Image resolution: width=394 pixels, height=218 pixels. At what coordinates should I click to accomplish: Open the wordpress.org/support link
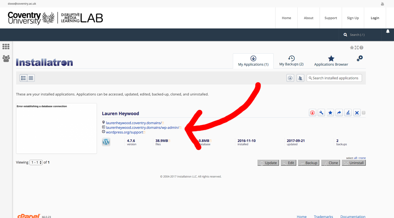[125, 132]
